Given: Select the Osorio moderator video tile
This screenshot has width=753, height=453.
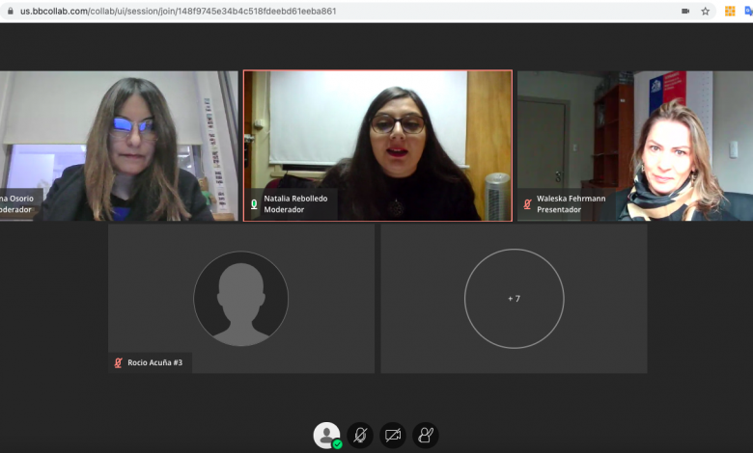Looking at the screenshot, I should tap(118, 145).
